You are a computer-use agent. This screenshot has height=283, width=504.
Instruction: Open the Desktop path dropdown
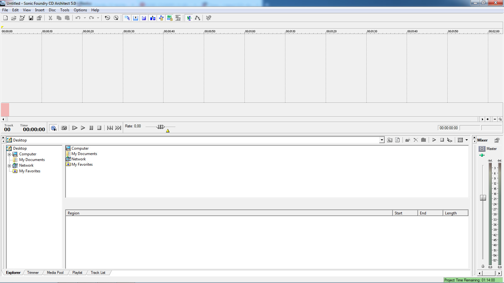pos(382,140)
